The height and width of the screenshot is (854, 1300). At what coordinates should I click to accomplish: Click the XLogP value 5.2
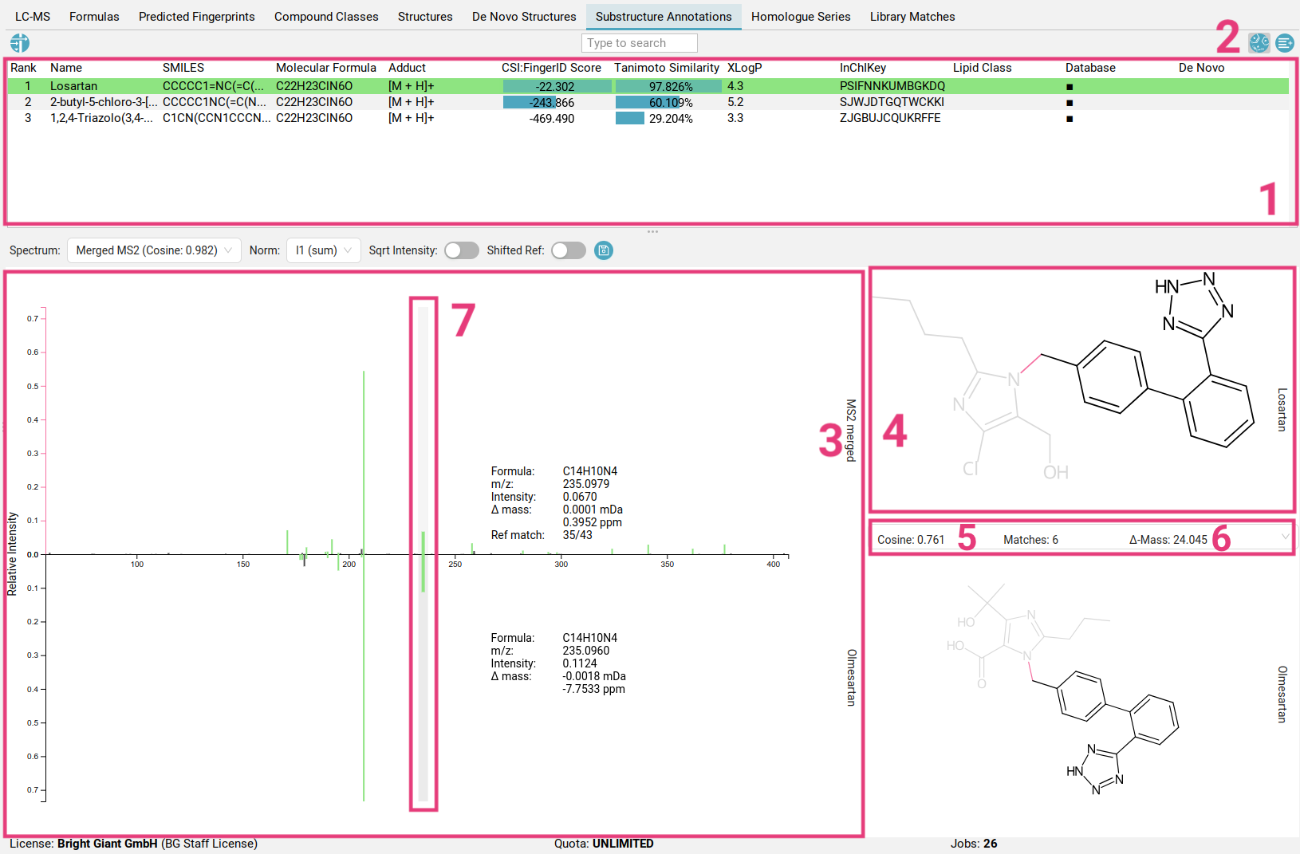(x=735, y=102)
